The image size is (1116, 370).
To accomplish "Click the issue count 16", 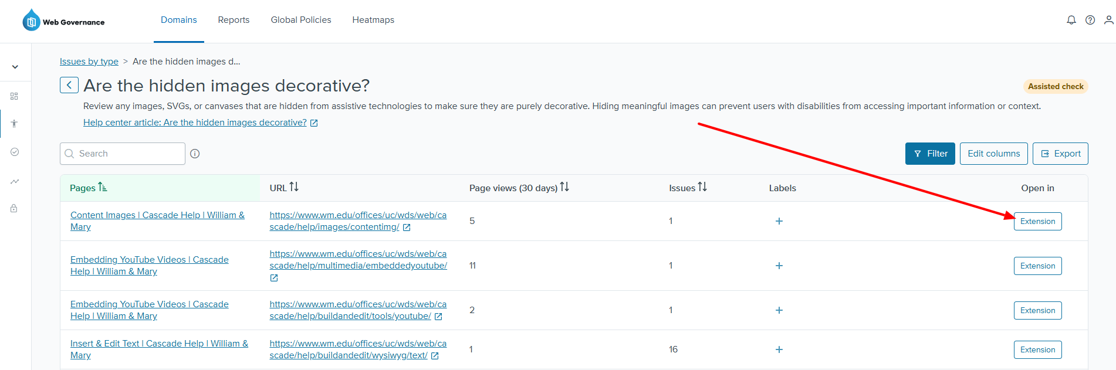I will coord(673,349).
